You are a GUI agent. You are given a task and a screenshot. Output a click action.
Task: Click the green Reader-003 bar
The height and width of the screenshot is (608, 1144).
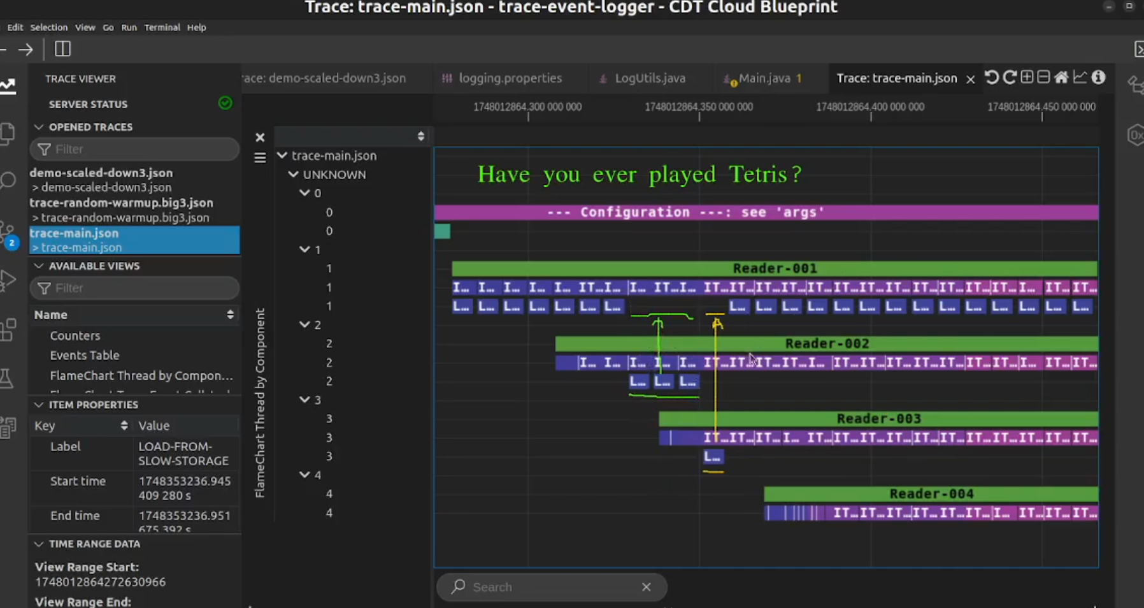(x=878, y=419)
